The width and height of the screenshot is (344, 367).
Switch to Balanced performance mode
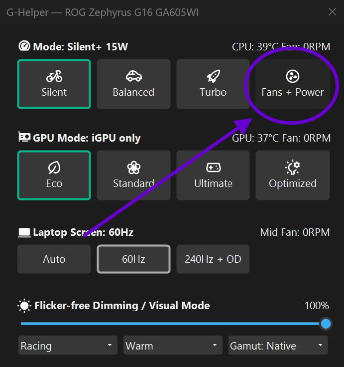(133, 84)
